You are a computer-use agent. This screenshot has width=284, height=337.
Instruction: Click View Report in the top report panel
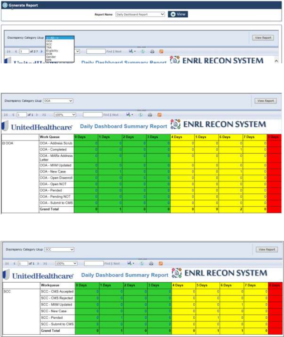263,38
